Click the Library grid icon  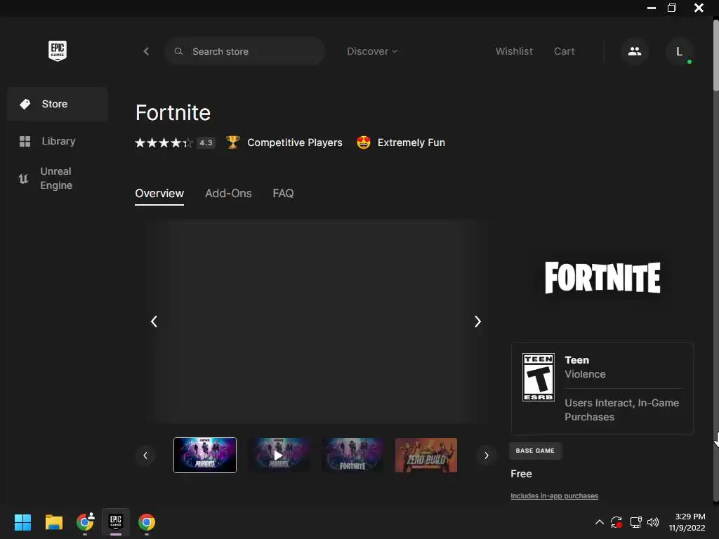(x=25, y=141)
